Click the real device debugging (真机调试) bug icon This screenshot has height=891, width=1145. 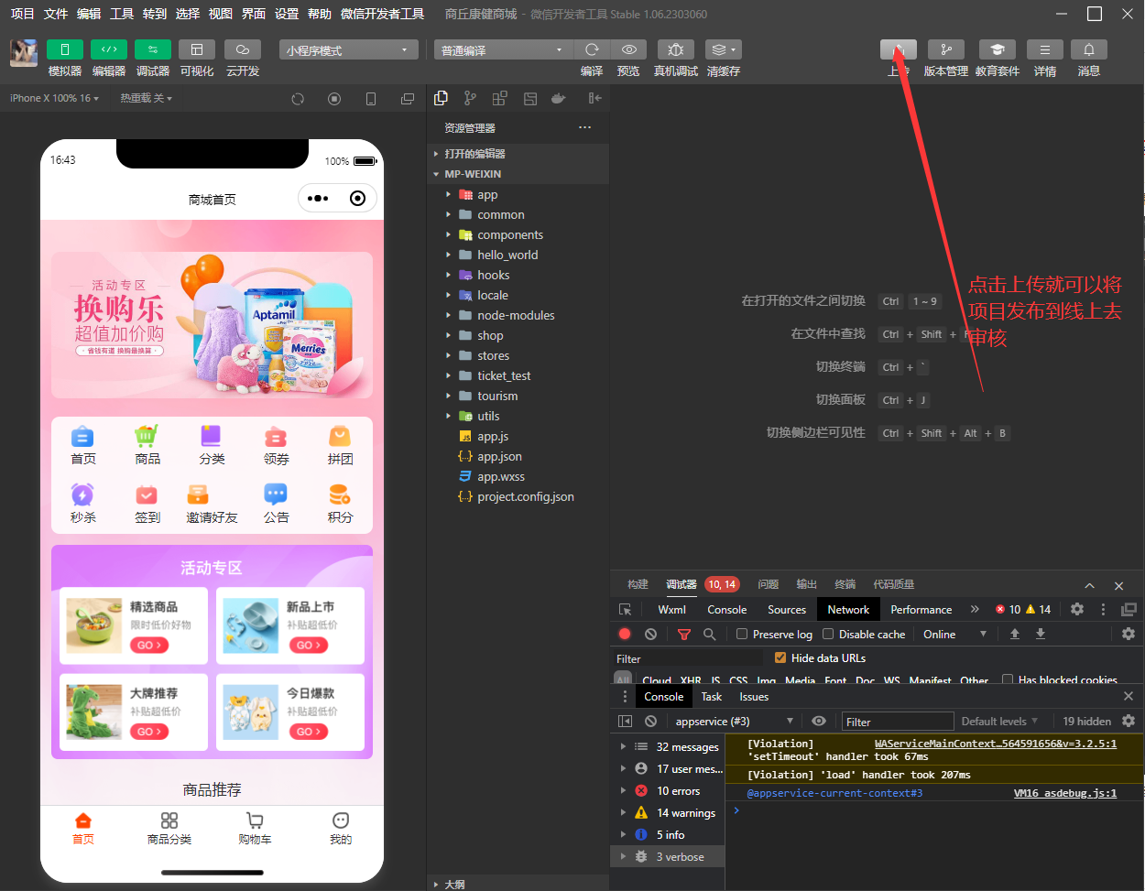coord(675,49)
